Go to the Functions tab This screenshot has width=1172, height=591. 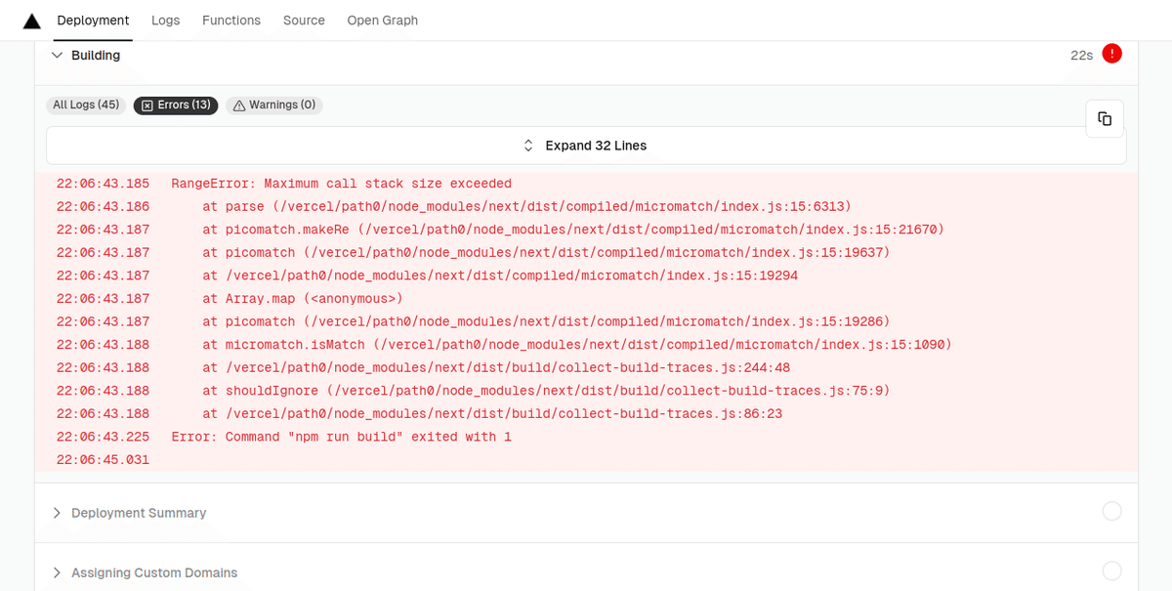coord(231,21)
